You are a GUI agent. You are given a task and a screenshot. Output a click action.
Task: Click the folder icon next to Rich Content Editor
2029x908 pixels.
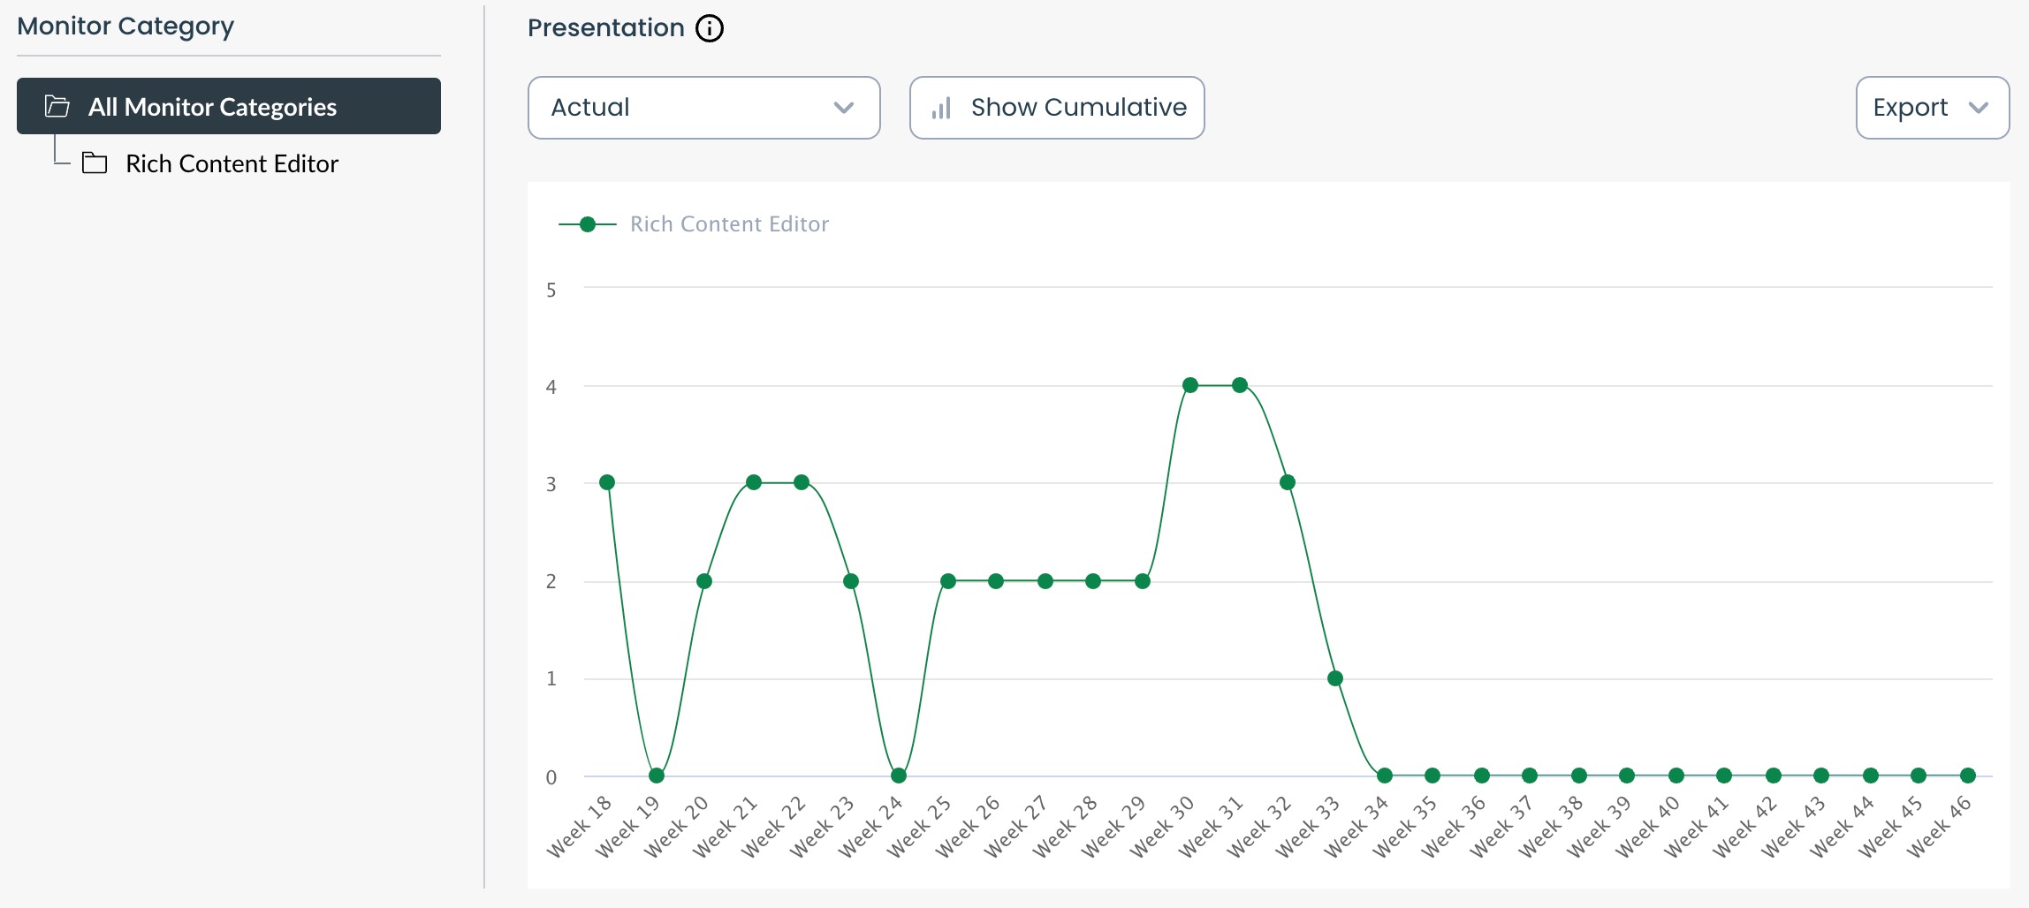(95, 163)
